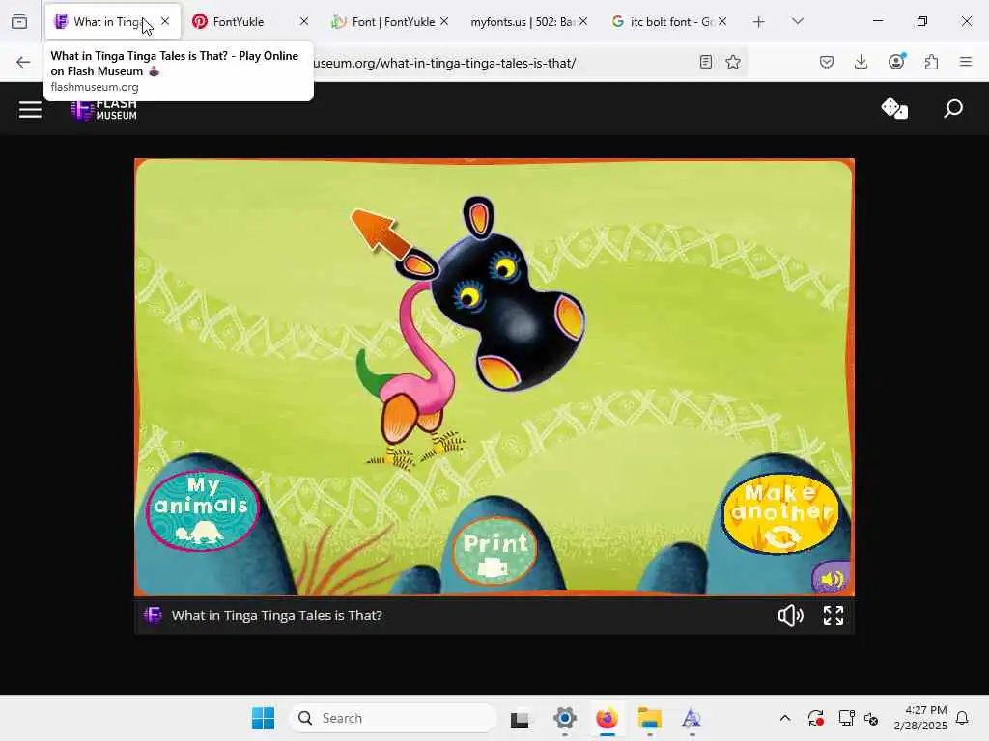Click the My animals button
This screenshot has width=989, height=741.
pyautogui.click(x=203, y=510)
